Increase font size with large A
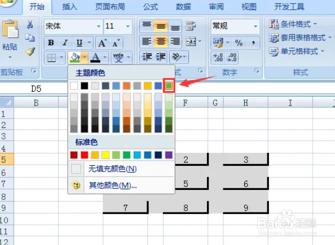Screen dimensions: 335x245 102,43
